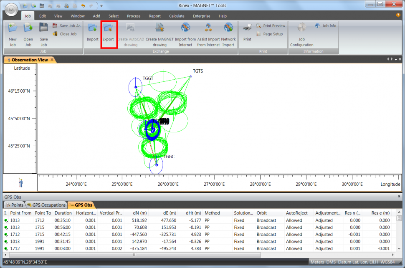Open the View ribbon tab
This screenshot has width=405, height=268.
(58, 16)
